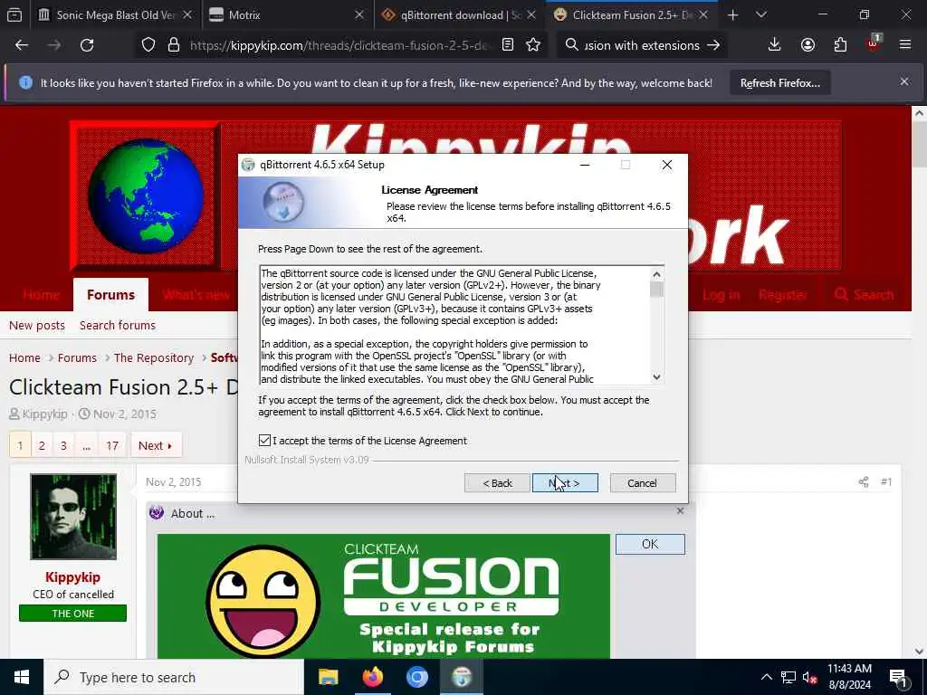
Task: Share post #1 icon
Action: click(x=864, y=481)
